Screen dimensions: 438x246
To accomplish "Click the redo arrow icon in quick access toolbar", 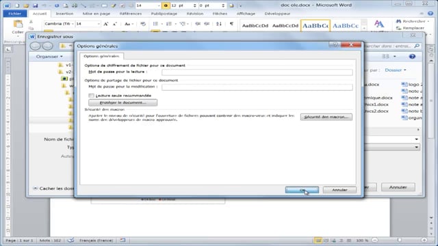I will tap(57, 5).
